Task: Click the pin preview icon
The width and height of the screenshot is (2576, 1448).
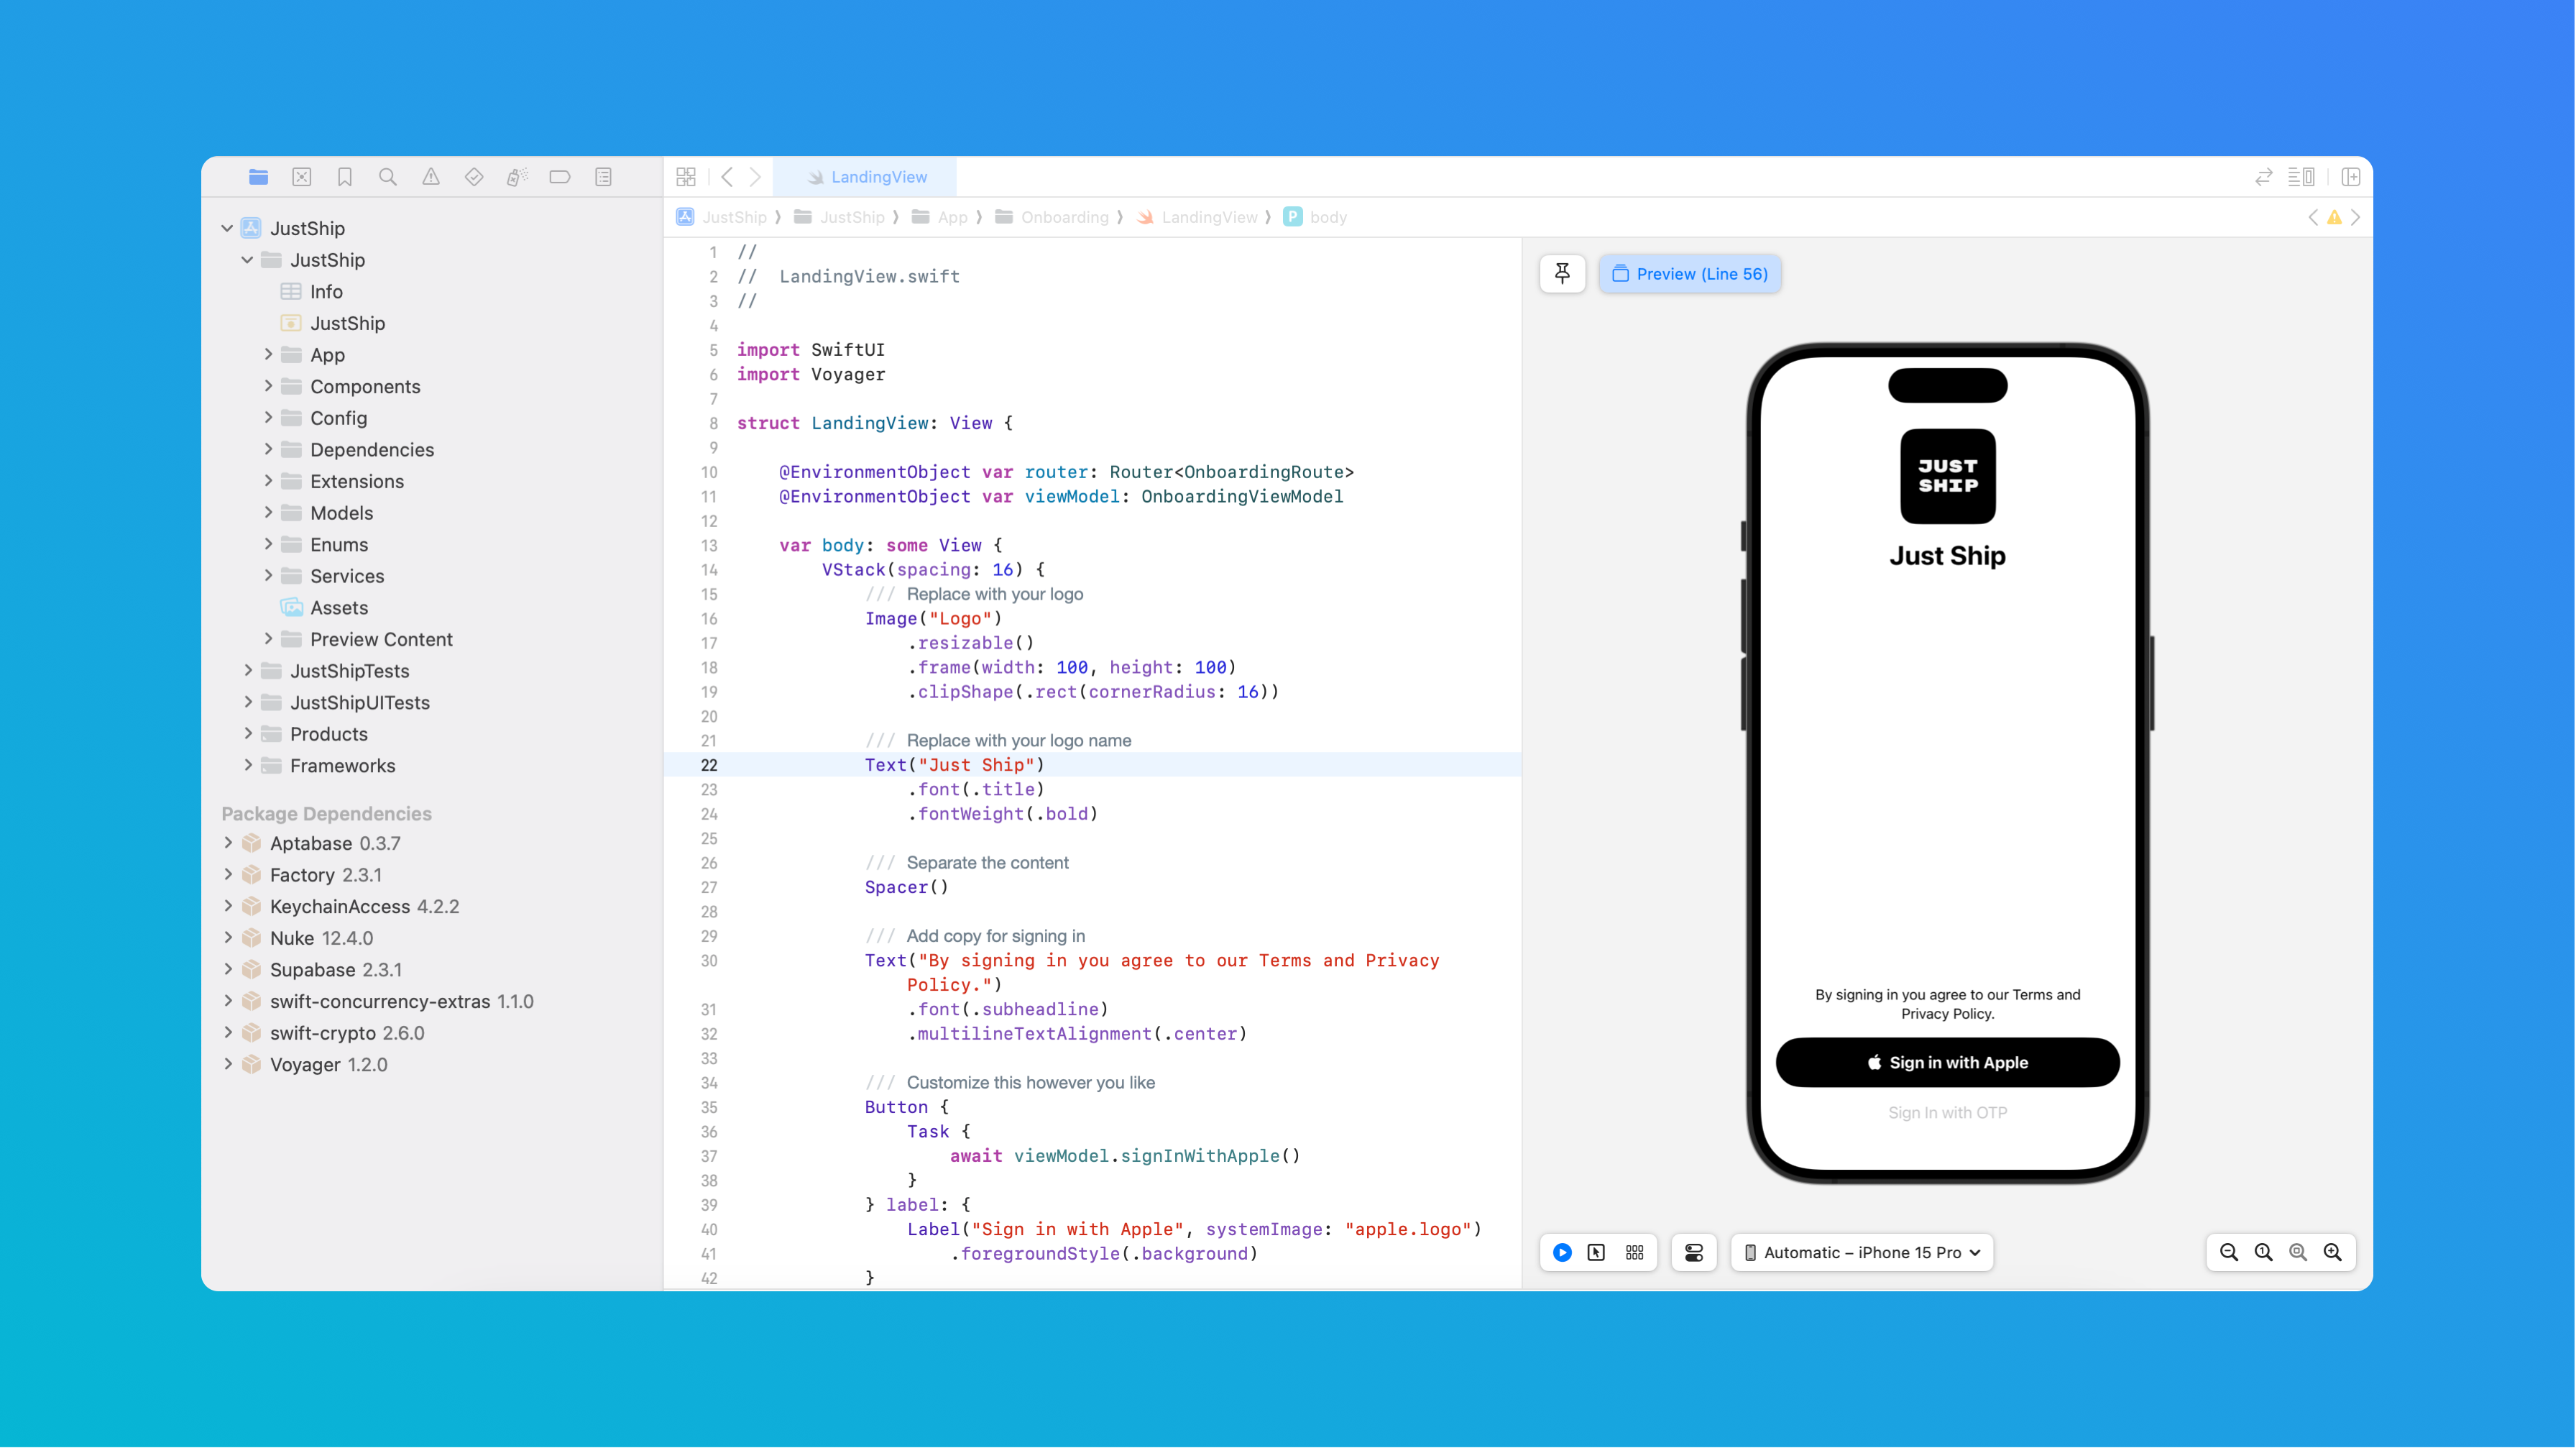Action: click(x=1562, y=274)
